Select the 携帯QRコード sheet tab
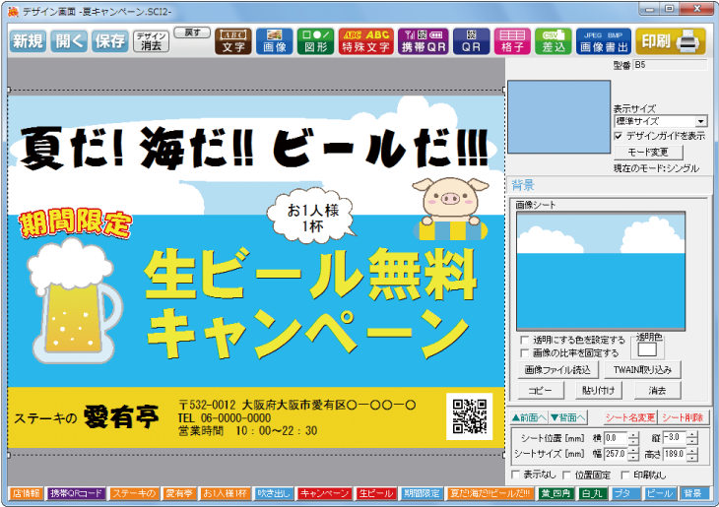 [x=77, y=493]
